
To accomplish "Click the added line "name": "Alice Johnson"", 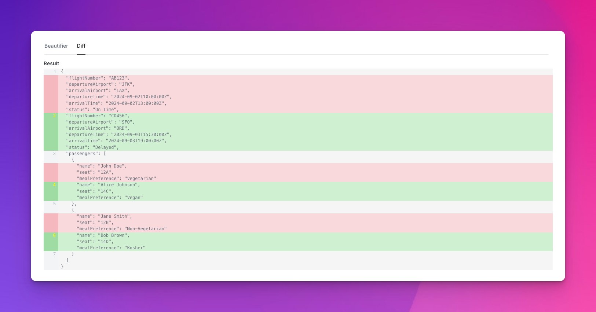I will [x=108, y=185].
